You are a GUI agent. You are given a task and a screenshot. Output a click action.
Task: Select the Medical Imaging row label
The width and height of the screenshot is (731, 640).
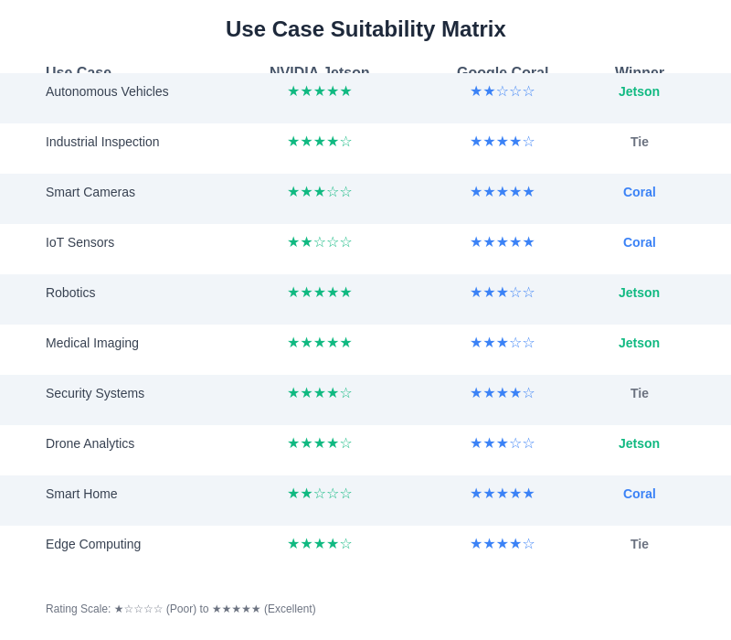point(92,343)
